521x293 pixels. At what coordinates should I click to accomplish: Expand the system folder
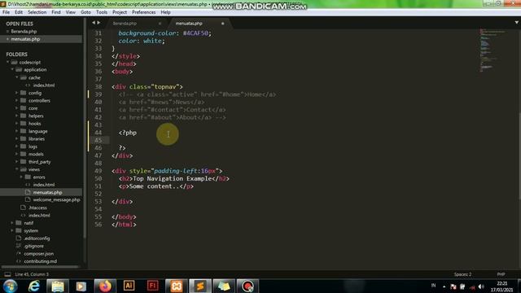tap(12, 230)
